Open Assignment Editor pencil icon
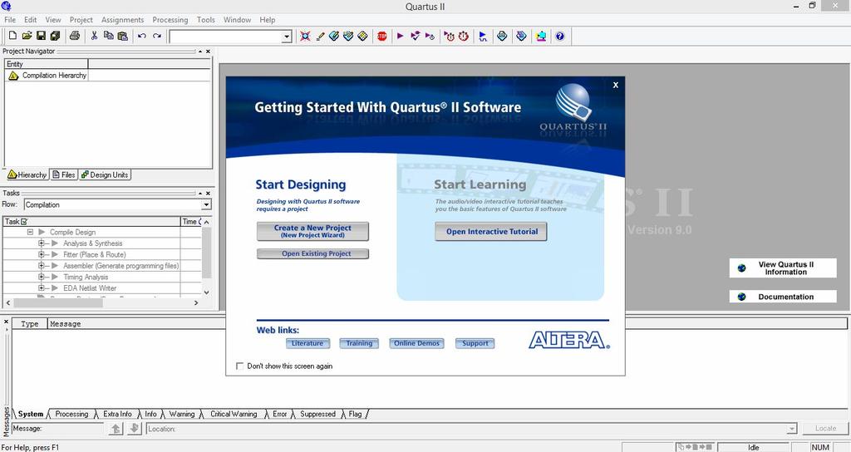 [320, 36]
